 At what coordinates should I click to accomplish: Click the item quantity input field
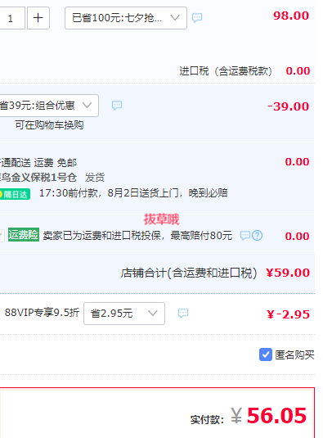click(12, 18)
